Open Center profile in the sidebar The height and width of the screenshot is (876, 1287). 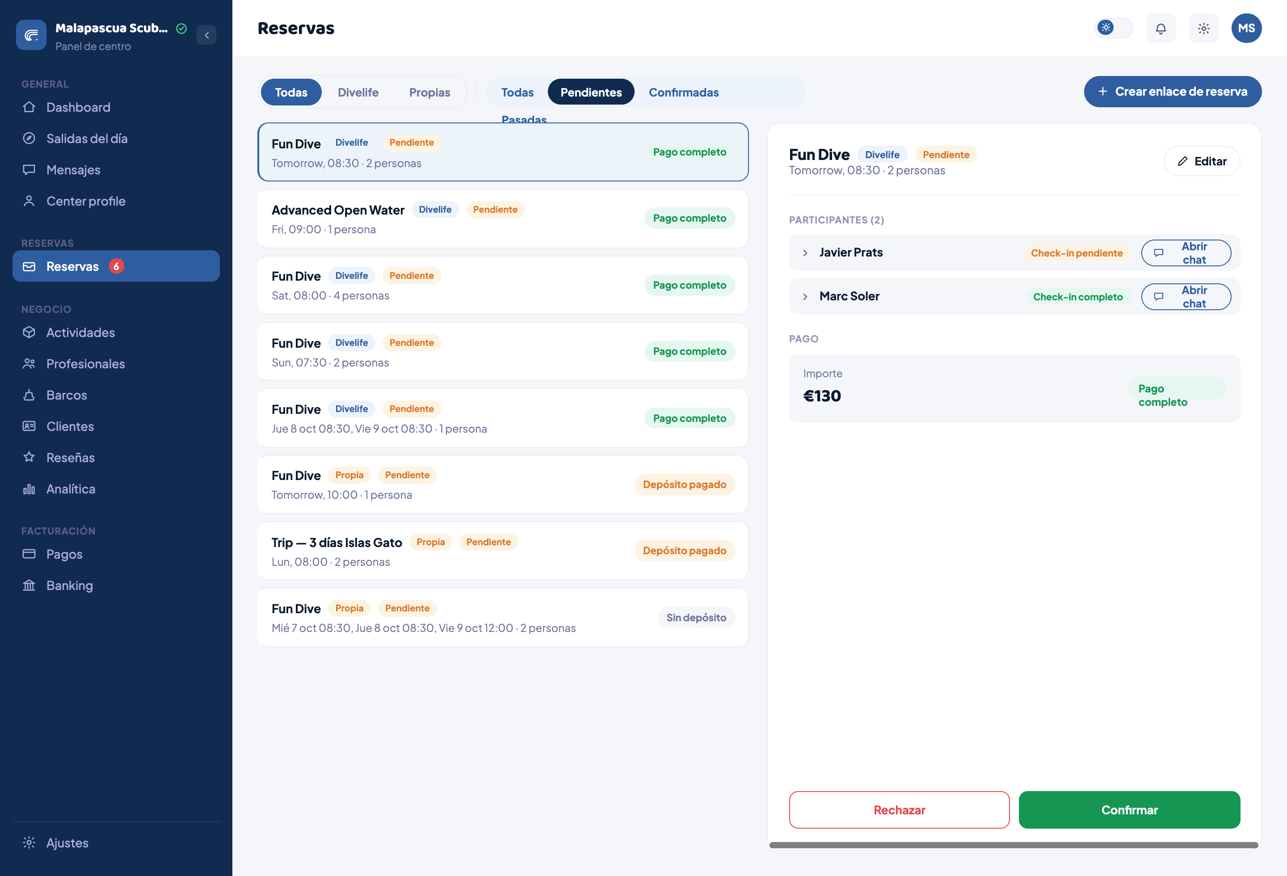116,201
